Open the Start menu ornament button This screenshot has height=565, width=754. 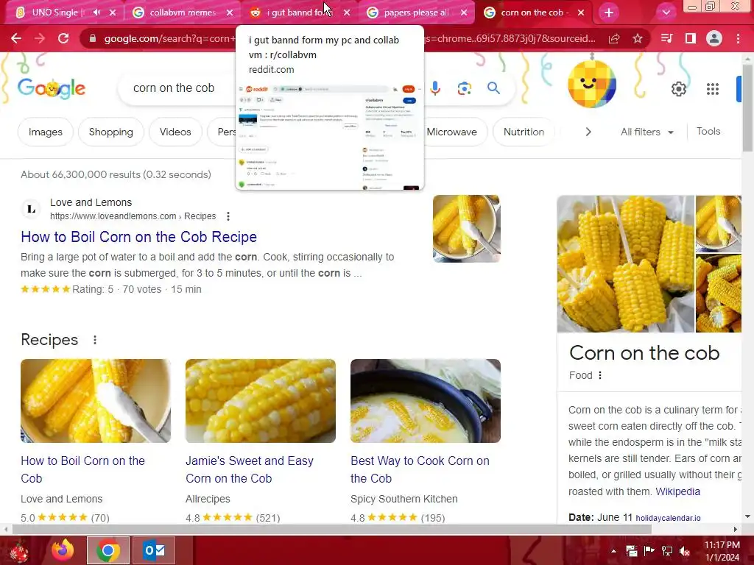coord(20,550)
